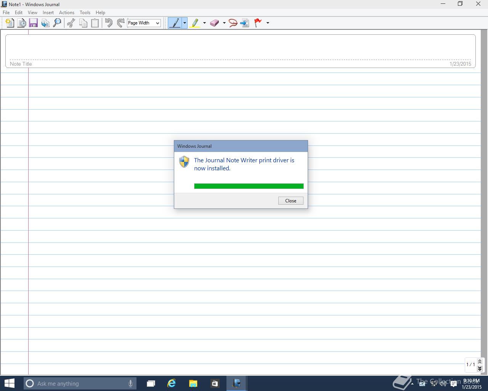
Task: Click the Ask me anything search box
Action: (x=79, y=383)
